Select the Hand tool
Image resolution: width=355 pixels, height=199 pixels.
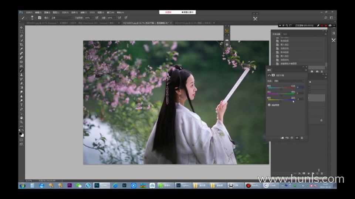click(21, 118)
